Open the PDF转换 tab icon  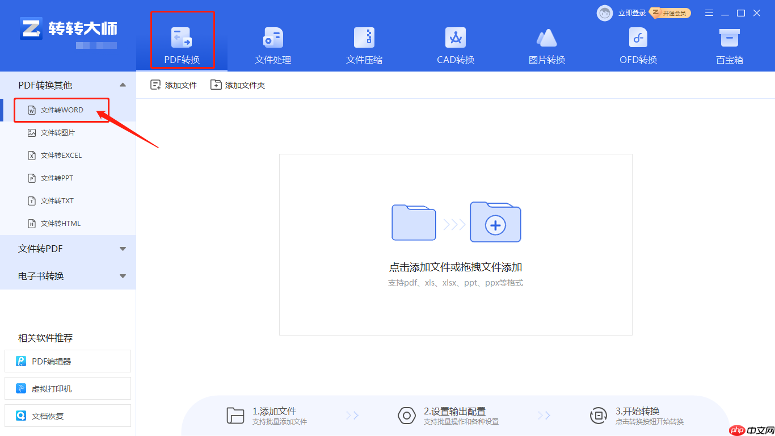pos(182,37)
